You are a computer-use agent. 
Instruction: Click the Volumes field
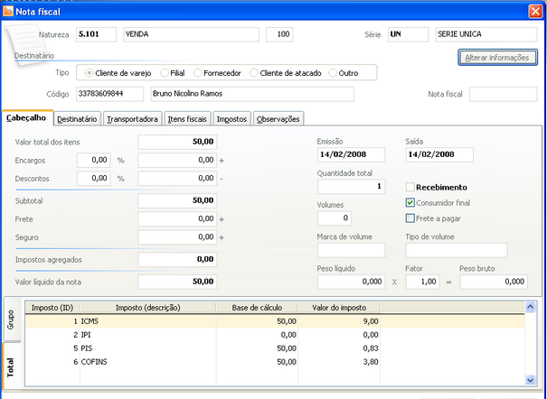coord(335,218)
